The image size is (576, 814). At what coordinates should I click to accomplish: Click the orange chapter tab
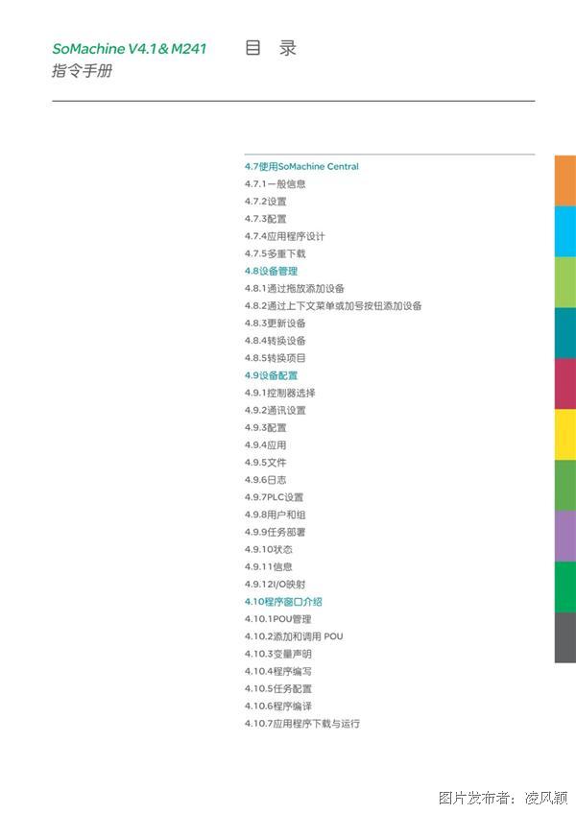click(565, 180)
